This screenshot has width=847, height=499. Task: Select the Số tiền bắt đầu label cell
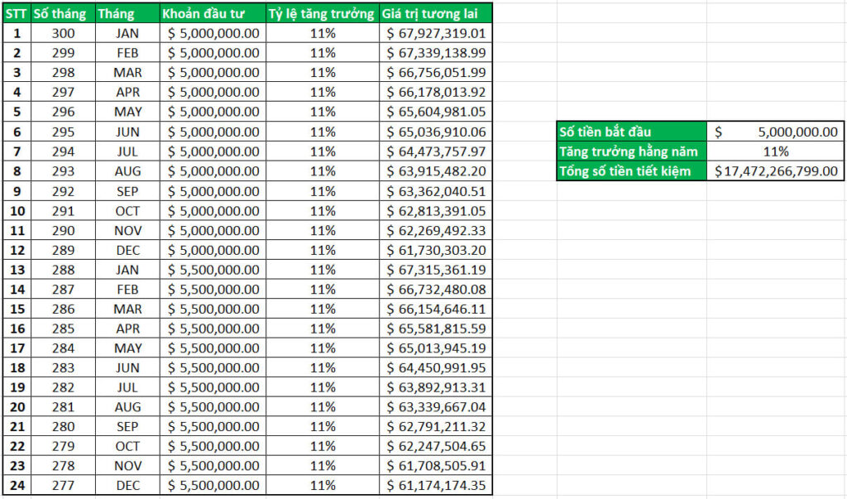pyautogui.click(x=631, y=132)
